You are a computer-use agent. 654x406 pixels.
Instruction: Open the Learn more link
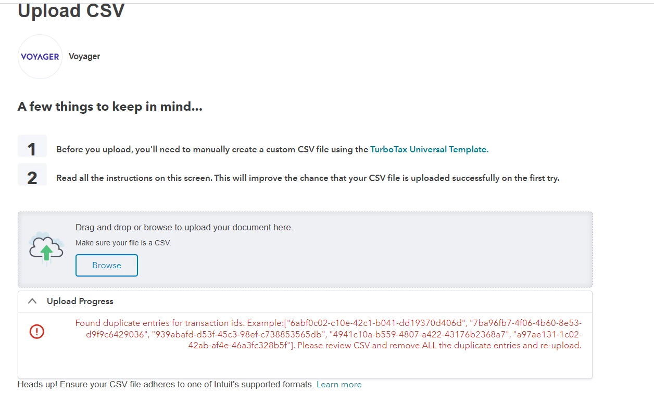(x=339, y=385)
